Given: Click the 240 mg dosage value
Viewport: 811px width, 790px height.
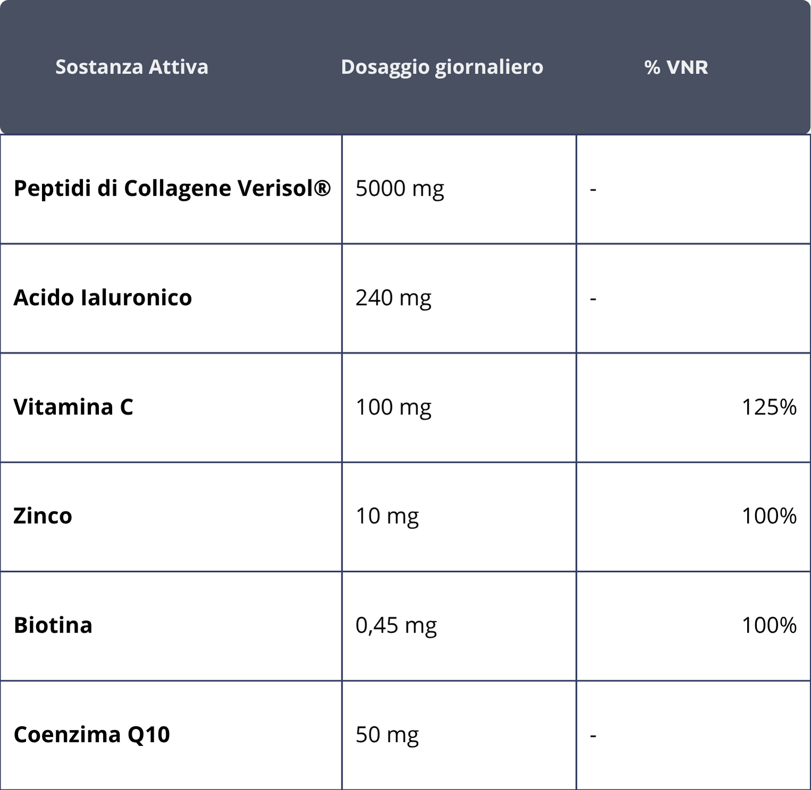Looking at the screenshot, I should click(394, 298).
